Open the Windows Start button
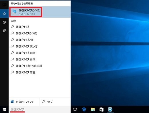This screenshot has height=113, width=149. click(4, 110)
